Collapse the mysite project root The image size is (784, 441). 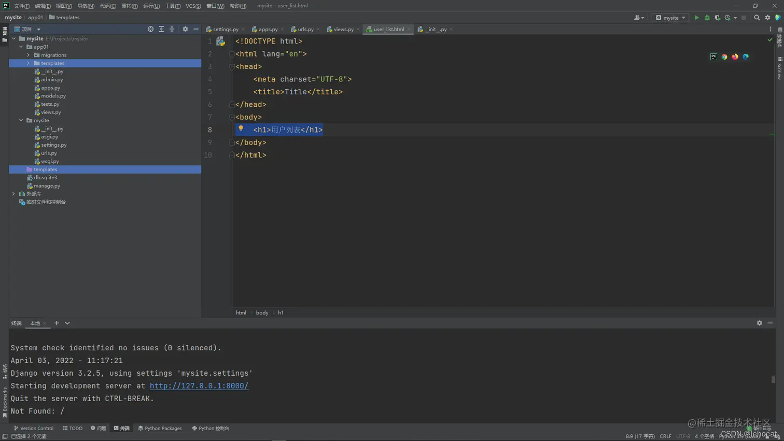[14, 38]
